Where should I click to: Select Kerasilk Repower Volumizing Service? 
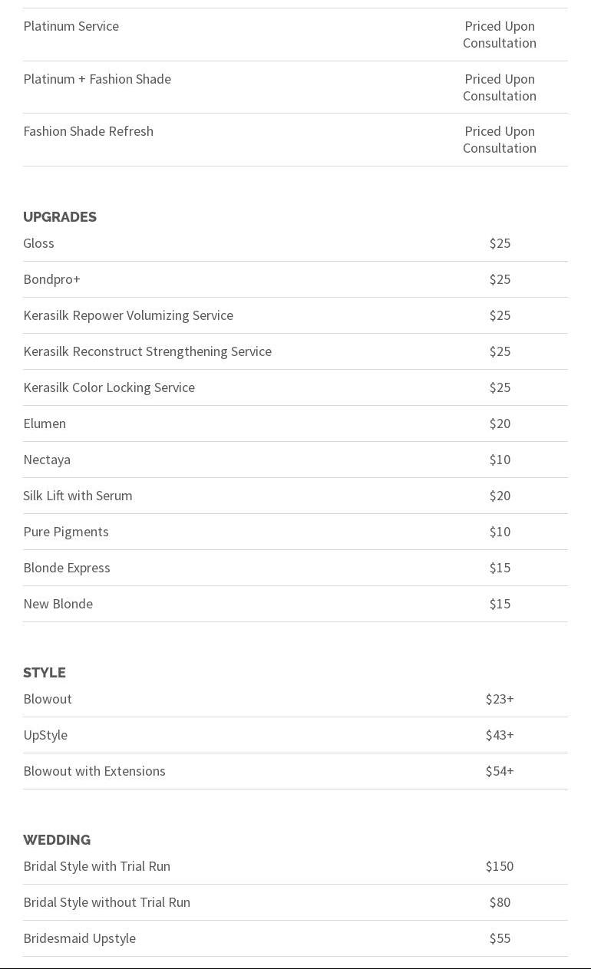(128, 315)
